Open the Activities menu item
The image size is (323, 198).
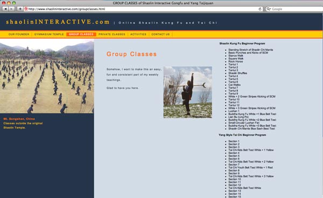(x=138, y=35)
